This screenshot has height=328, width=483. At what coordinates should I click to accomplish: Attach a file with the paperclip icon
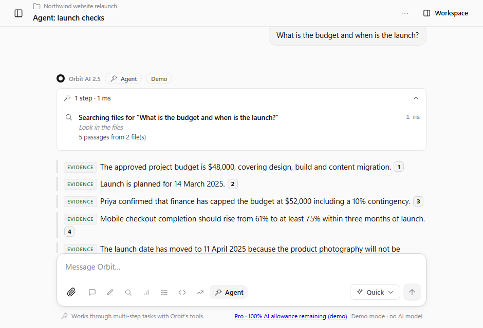pos(71,292)
